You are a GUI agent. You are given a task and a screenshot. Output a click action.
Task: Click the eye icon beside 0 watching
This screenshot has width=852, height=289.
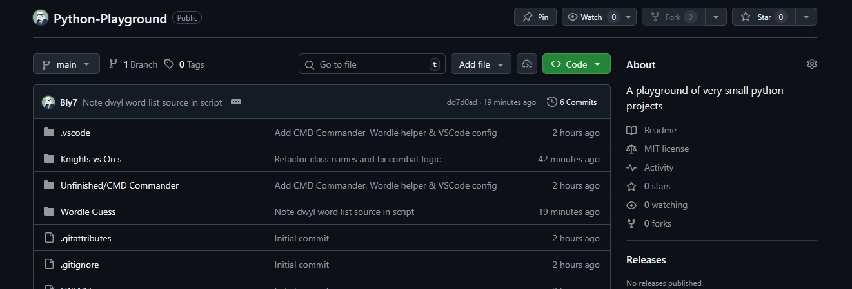(x=631, y=205)
